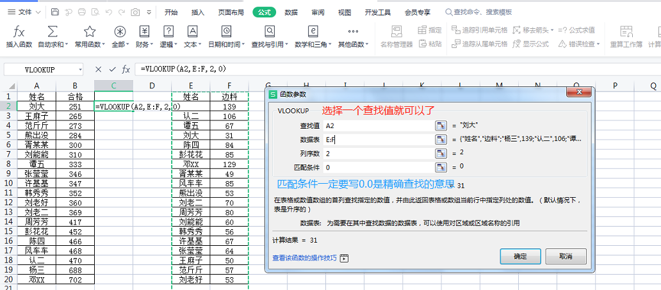The image size is (661, 290).
Task: Click the fx icon beside formula bar
Action: (x=126, y=70)
